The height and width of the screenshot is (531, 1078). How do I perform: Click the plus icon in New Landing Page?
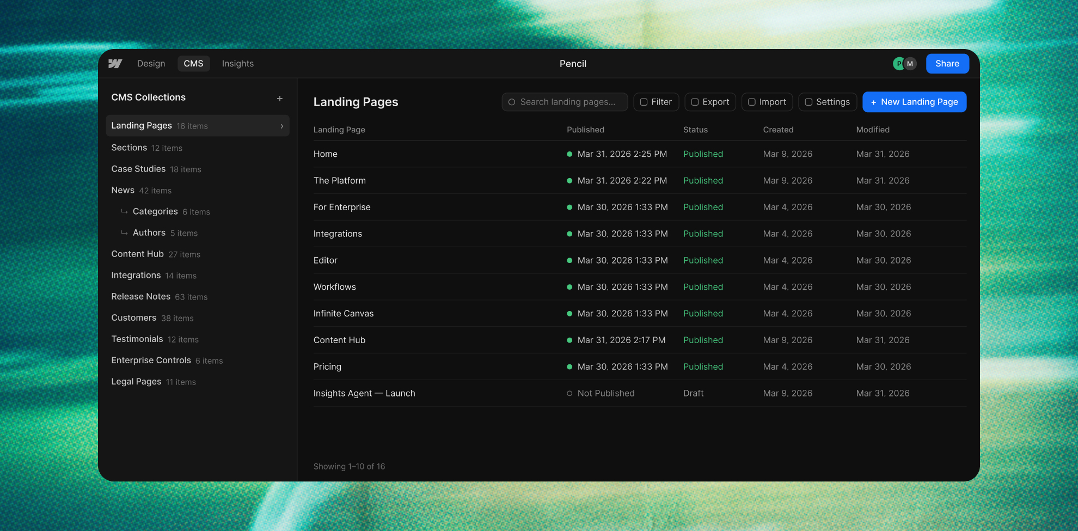click(x=873, y=102)
